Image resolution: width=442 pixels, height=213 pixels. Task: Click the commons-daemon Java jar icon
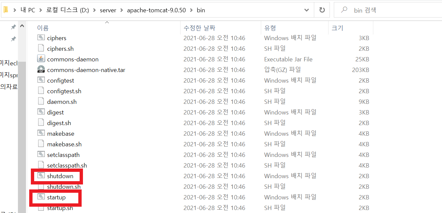[41, 59]
